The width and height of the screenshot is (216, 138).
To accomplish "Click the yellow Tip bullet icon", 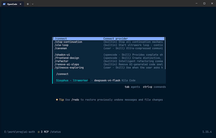I will point(57,100).
